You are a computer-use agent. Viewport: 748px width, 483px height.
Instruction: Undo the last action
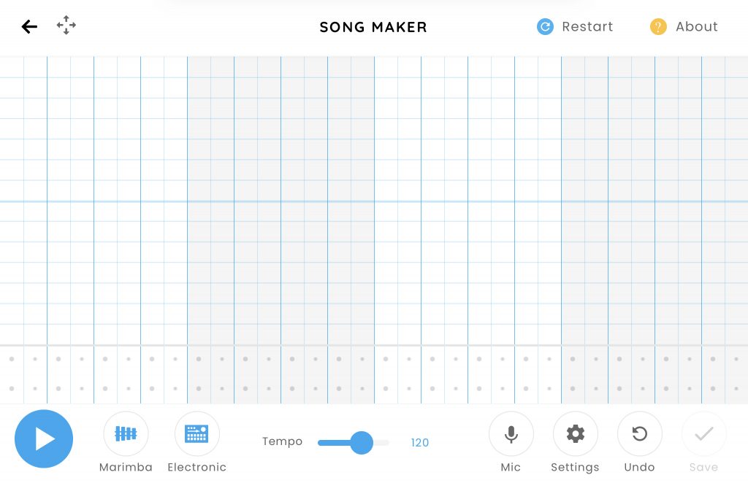click(x=640, y=434)
